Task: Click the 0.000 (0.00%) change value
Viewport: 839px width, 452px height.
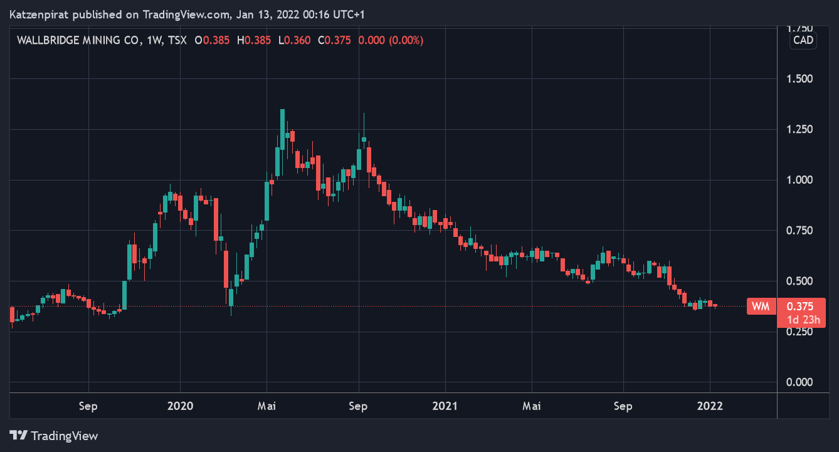Action: (x=391, y=40)
